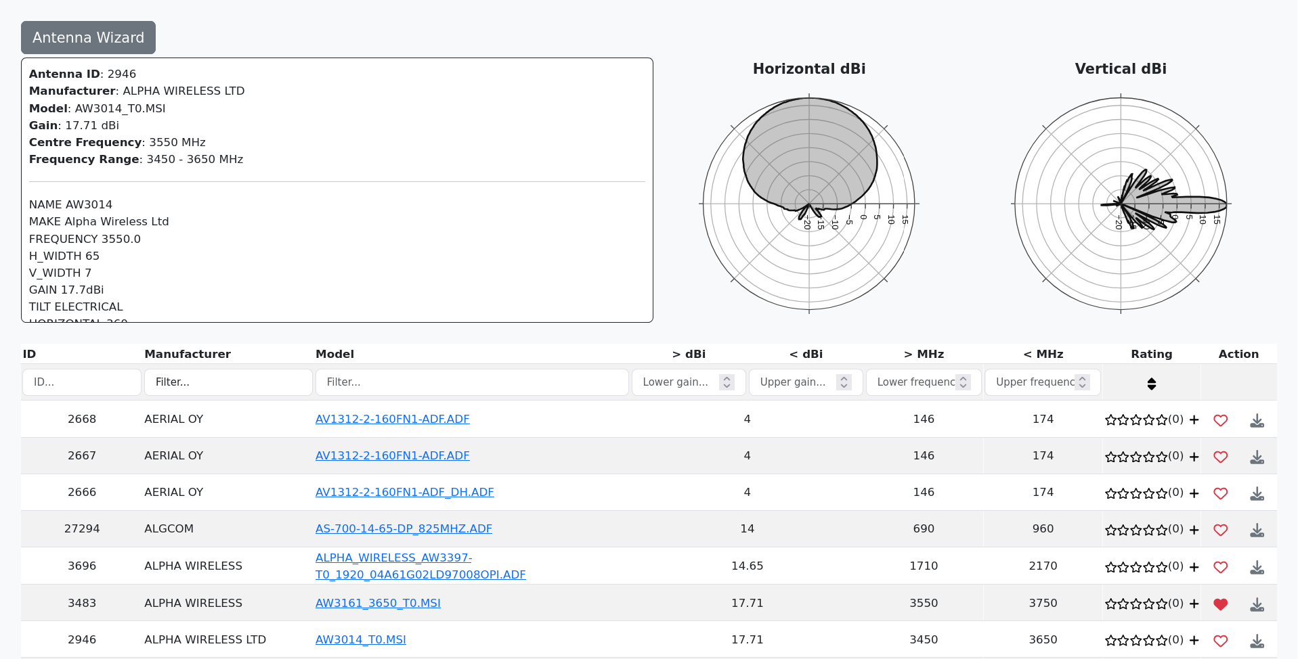This screenshot has height=659, width=1298.
Task: Add rating for antenna 2666 plus icon
Action: [1194, 493]
